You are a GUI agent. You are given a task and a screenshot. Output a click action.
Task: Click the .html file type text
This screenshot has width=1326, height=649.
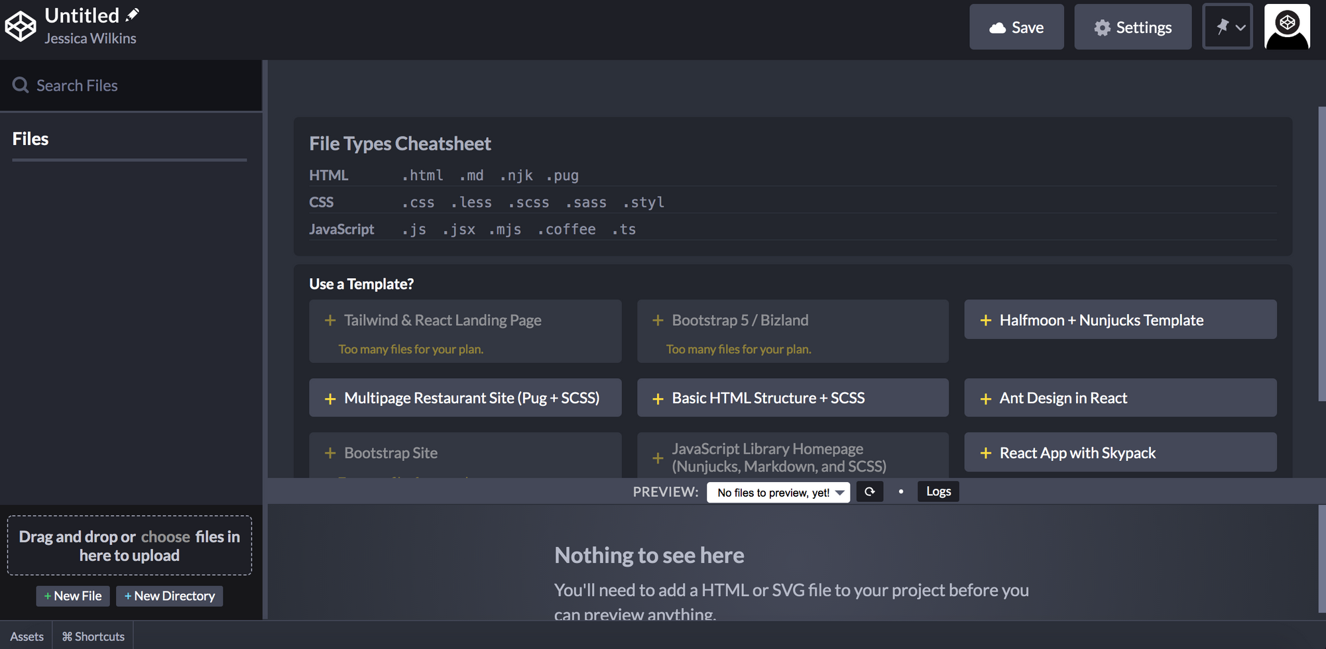tap(423, 175)
